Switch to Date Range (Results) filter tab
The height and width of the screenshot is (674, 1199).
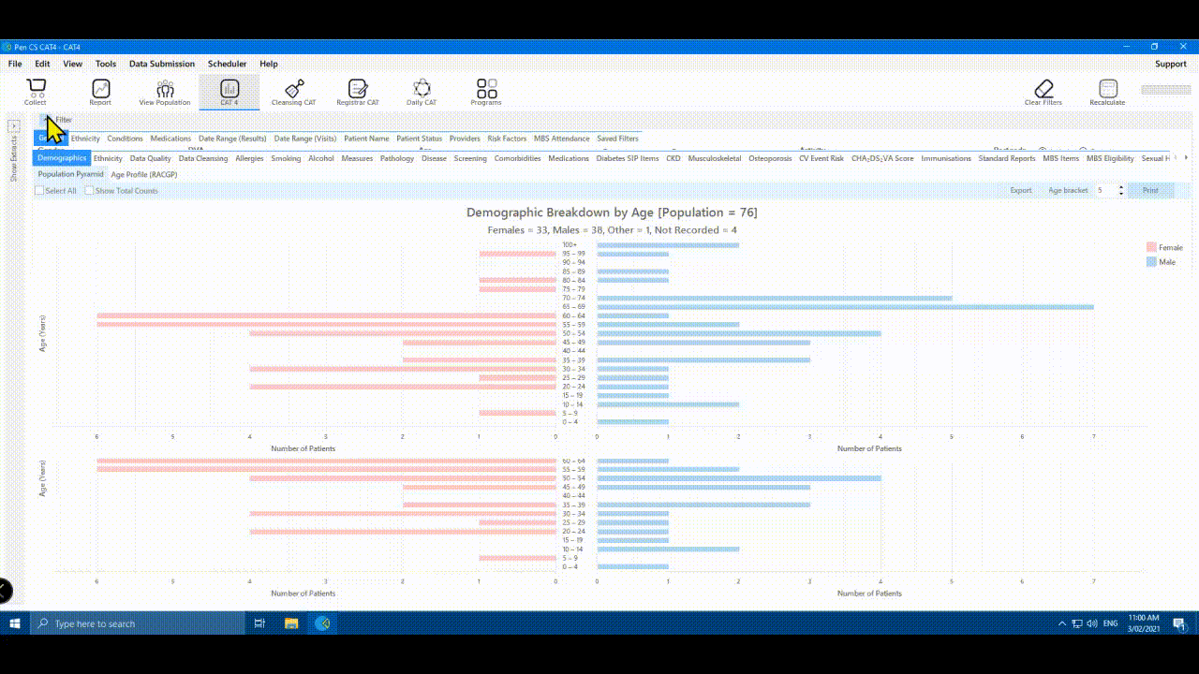(x=232, y=139)
